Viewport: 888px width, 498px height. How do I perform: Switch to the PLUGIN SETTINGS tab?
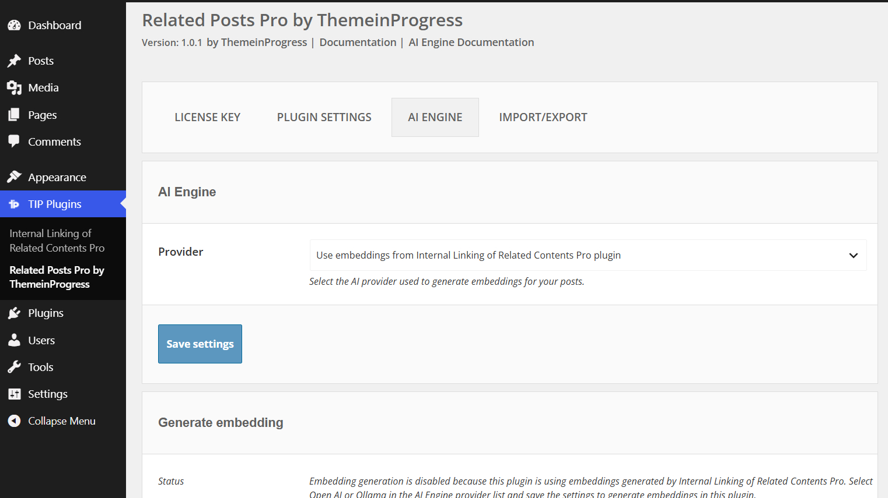[x=324, y=117]
